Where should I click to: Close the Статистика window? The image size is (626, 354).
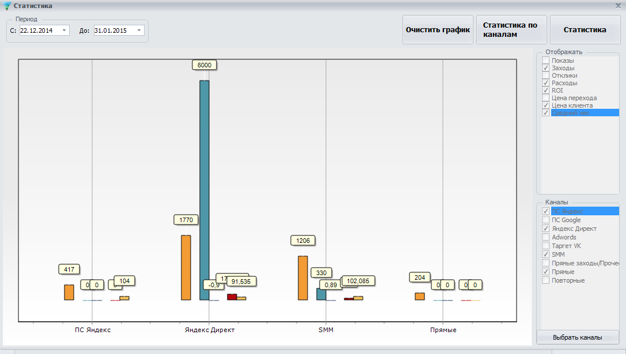point(618,6)
